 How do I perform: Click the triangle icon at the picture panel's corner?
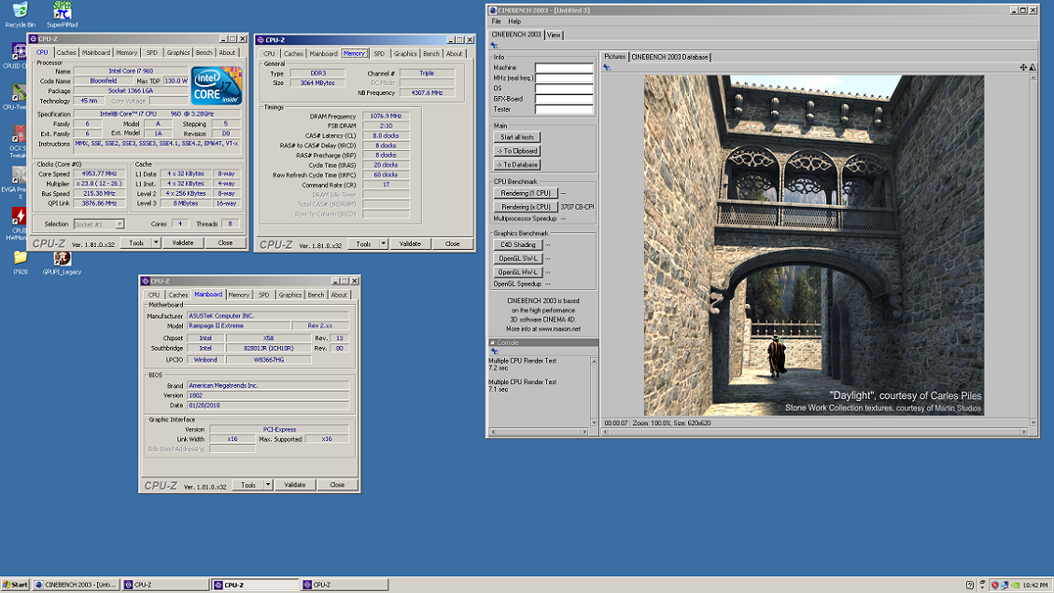[1033, 67]
